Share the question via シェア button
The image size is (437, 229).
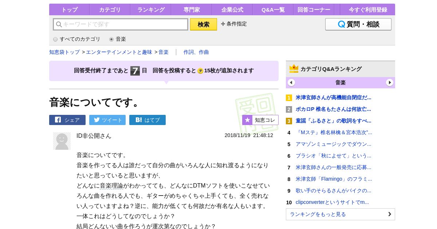tap(67, 120)
